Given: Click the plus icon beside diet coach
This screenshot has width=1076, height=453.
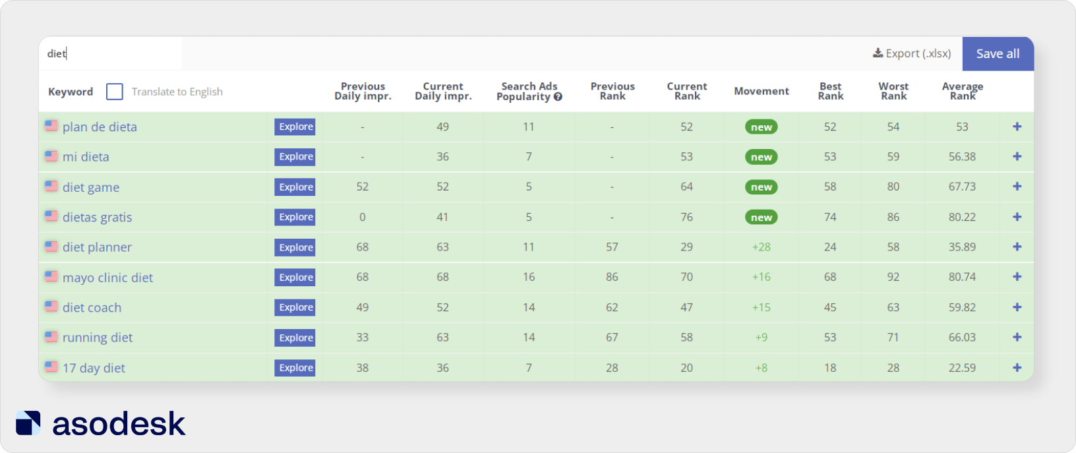Looking at the screenshot, I should [1017, 307].
